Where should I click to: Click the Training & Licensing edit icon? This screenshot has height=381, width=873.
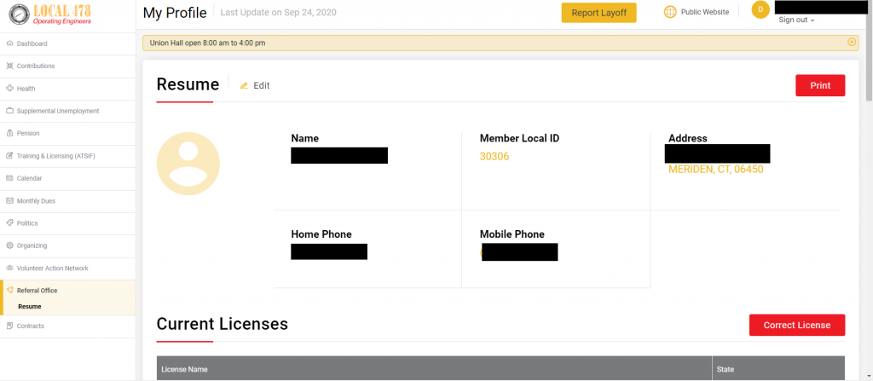pos(9,156)
